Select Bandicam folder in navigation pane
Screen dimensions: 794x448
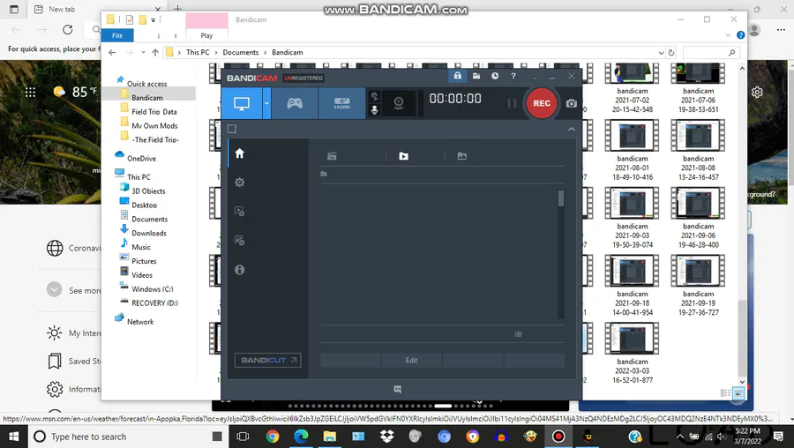click(x=147, y=98)
